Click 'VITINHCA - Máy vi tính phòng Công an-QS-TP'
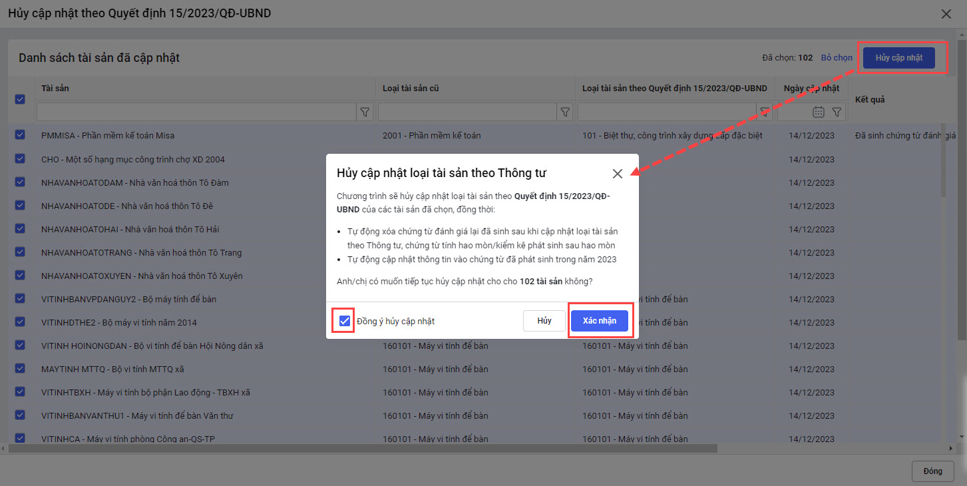This screenshot has width=967, height=486. click(128, 439)
